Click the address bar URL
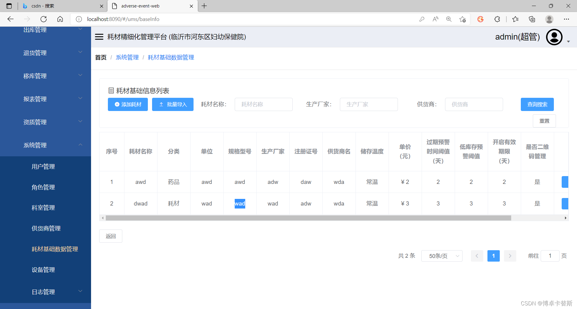This screenshot has width=577, height=309. (123, 19)
